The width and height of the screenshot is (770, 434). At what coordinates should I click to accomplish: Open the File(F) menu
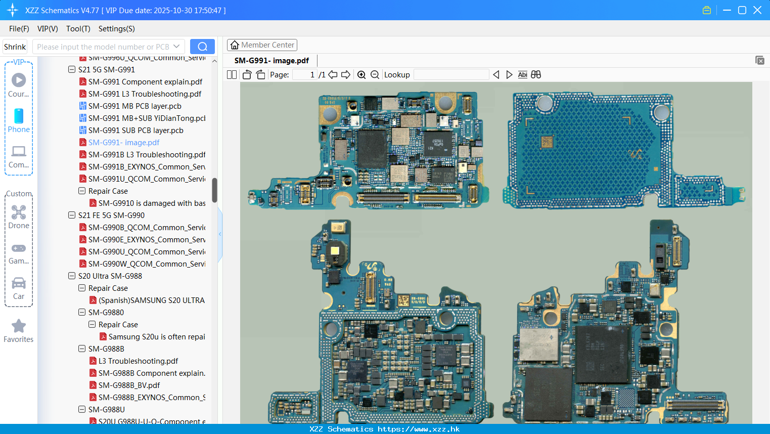coord(19,29)
